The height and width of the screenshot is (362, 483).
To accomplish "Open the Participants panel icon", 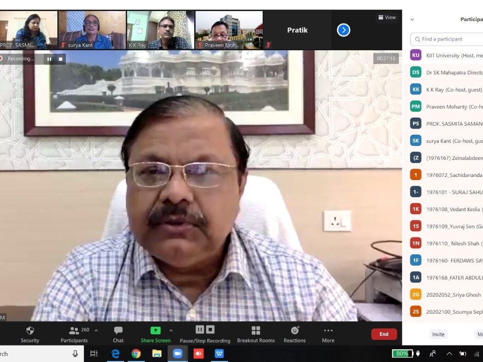I will (x=74, y=330).
